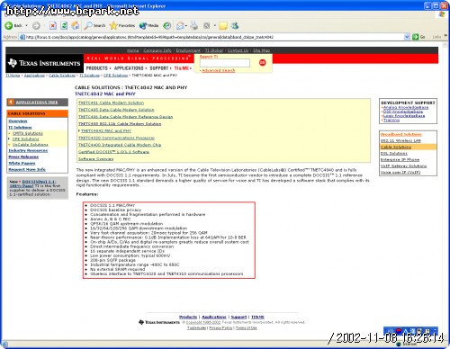The height and width of the screenshot is (349, 450).
Task: Open the yellow Discuss note icon
Action: point(223,26)
